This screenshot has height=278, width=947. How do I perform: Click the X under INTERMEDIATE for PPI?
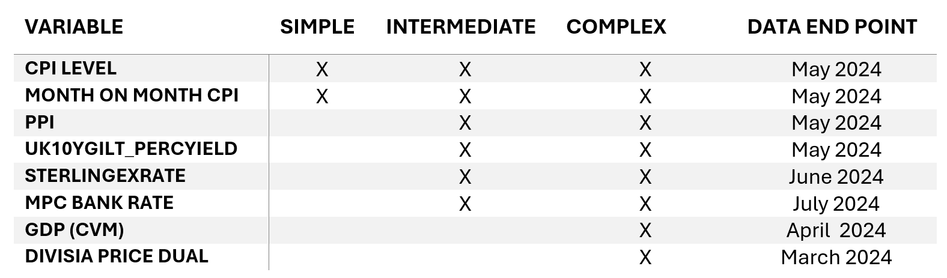(464, 123)
